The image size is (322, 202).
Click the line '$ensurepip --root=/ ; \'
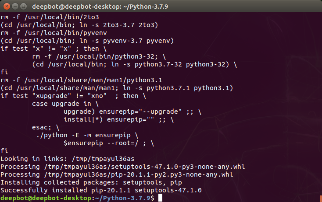point(109,143)
